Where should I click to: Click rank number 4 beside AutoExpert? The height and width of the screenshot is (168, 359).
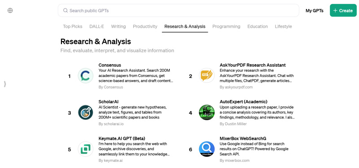click(190, 113)
